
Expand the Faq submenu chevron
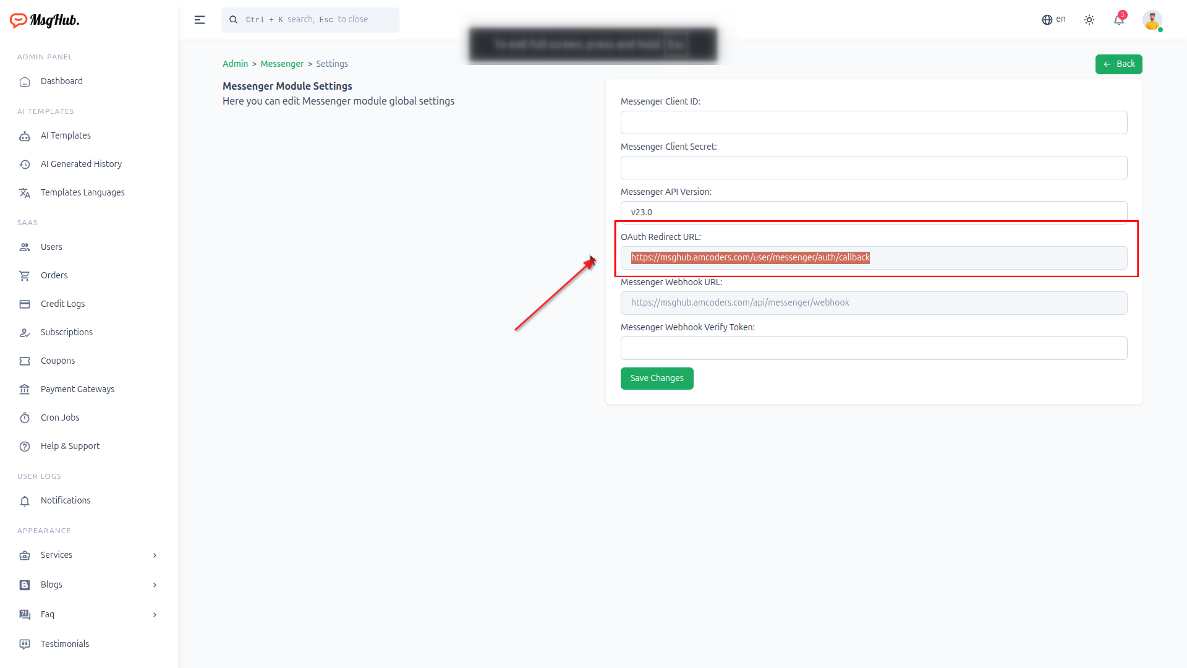coord(155,615)
